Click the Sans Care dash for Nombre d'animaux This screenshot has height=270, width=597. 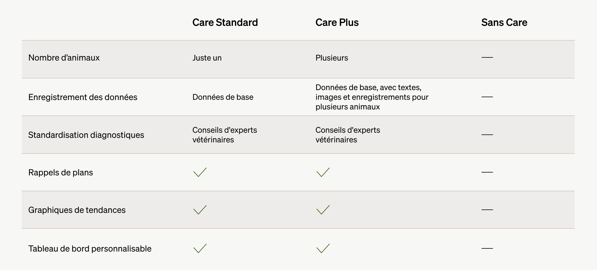coord(487,57)
